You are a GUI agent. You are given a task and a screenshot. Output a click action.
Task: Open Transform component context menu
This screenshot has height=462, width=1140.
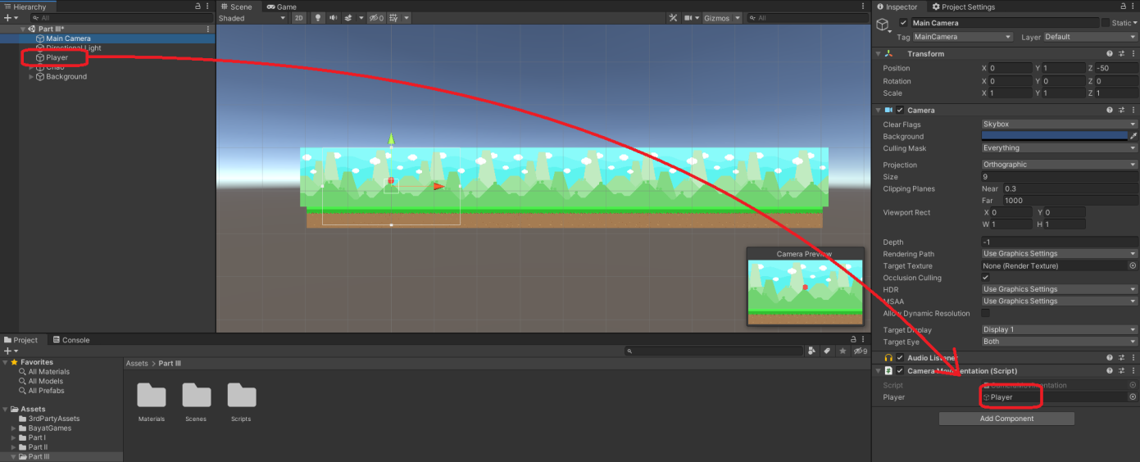click(1133, 54)
